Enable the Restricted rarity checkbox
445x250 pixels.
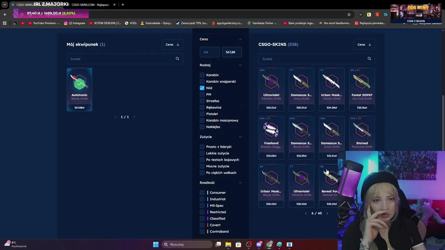pos(202,212)
